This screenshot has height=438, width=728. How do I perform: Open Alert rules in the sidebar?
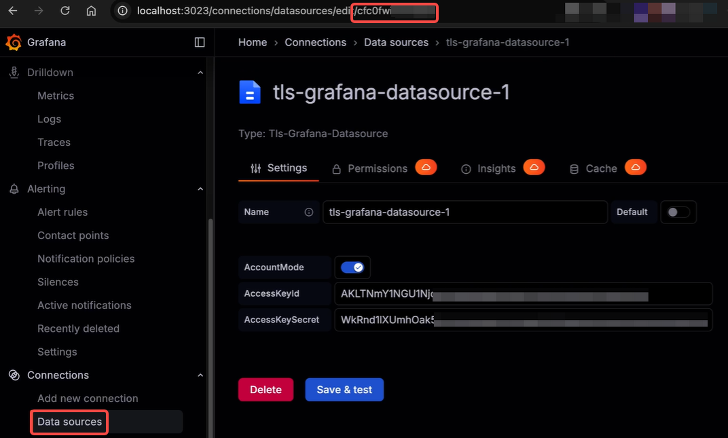tap(62, 213)
